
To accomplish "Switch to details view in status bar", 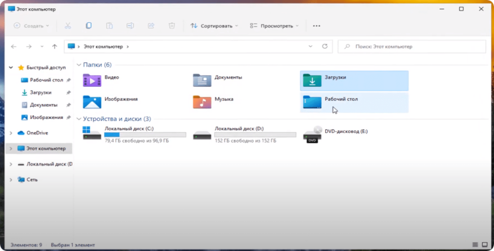I will (475, 245).
